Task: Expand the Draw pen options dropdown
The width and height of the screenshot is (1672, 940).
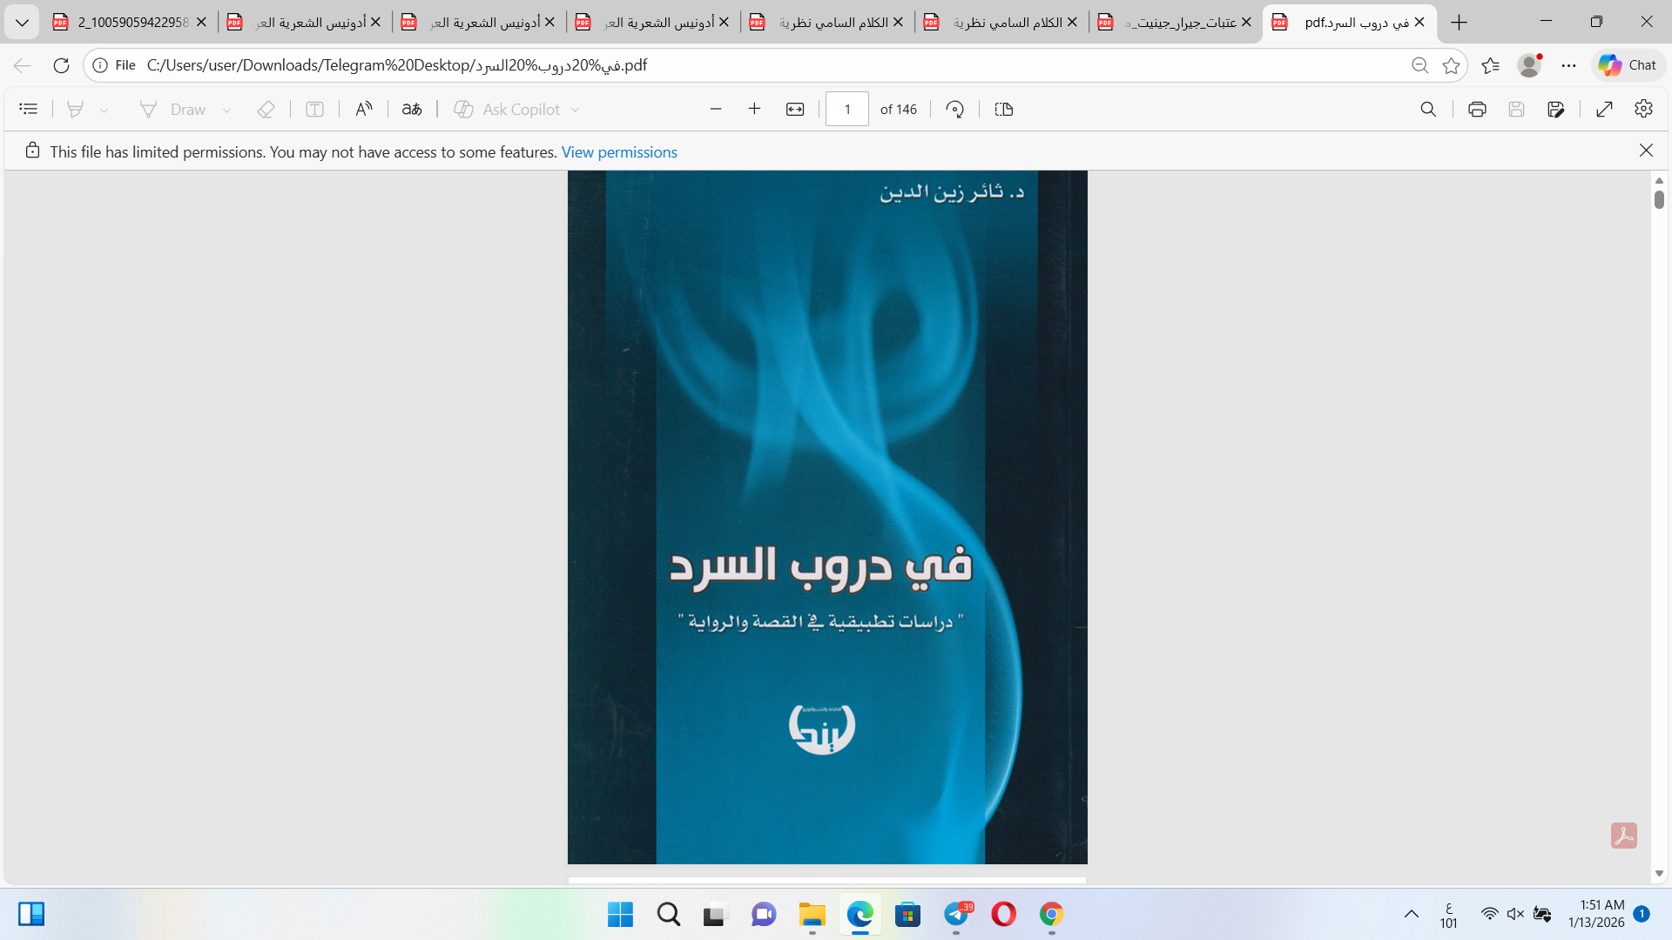Action: [x=226, y=110]
